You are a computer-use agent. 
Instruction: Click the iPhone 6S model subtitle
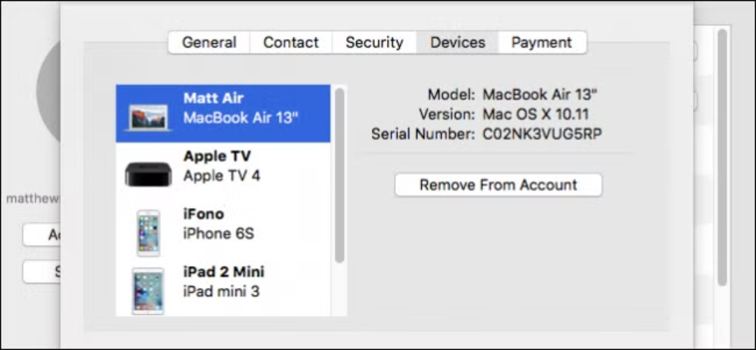pyautogui.click(x=218, y=234)
